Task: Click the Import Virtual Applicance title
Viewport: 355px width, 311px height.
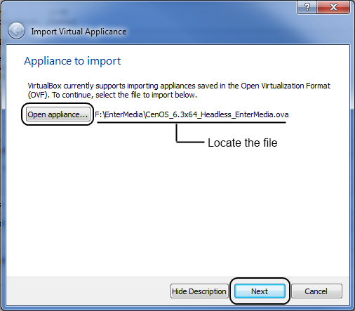Action: point(79,32)
